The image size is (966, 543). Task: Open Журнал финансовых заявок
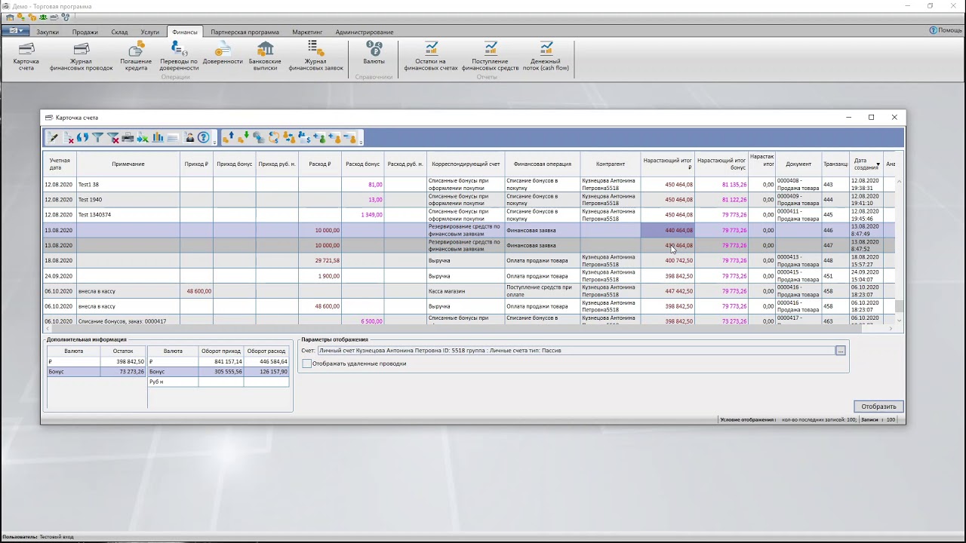click(x=315, y=57)
